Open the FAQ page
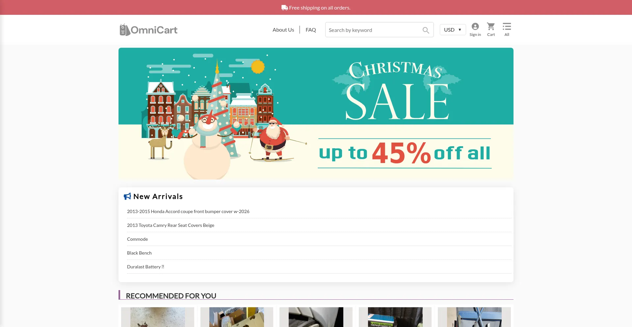Viewport: 632px width, 327px height. 311,30
